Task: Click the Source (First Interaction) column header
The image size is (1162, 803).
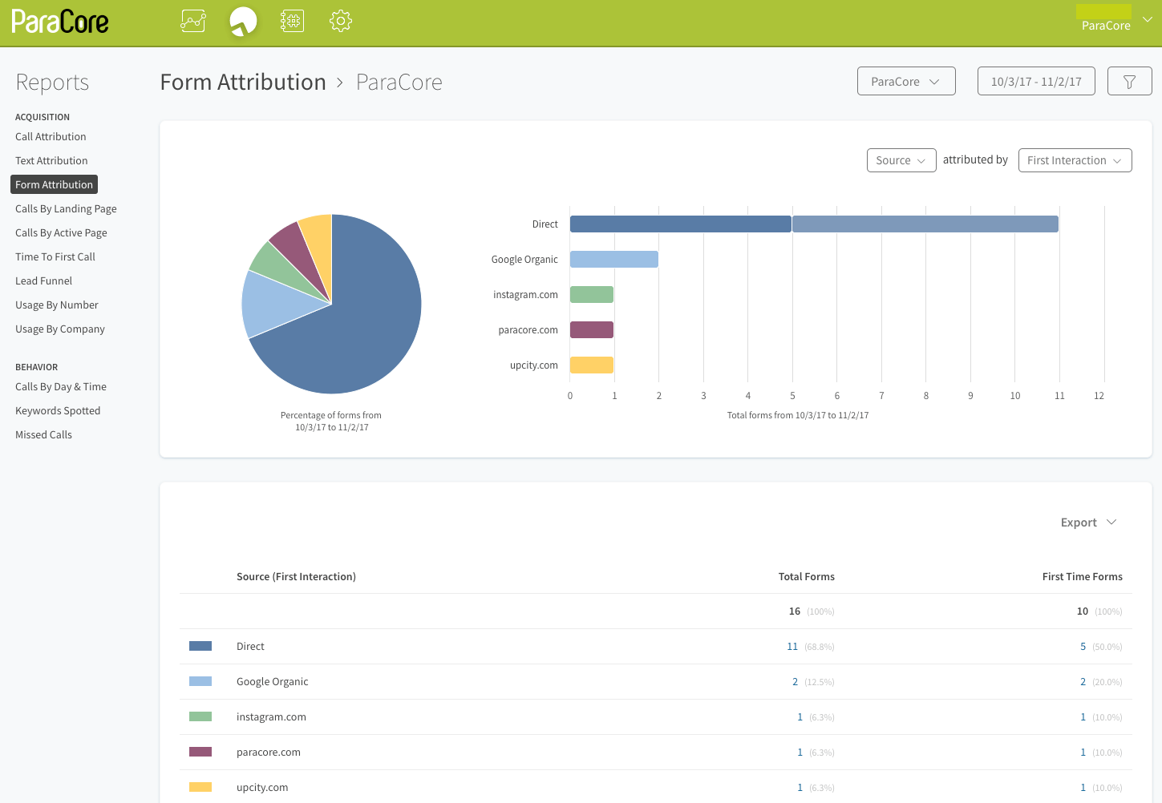Action: [x=296, y=576]
